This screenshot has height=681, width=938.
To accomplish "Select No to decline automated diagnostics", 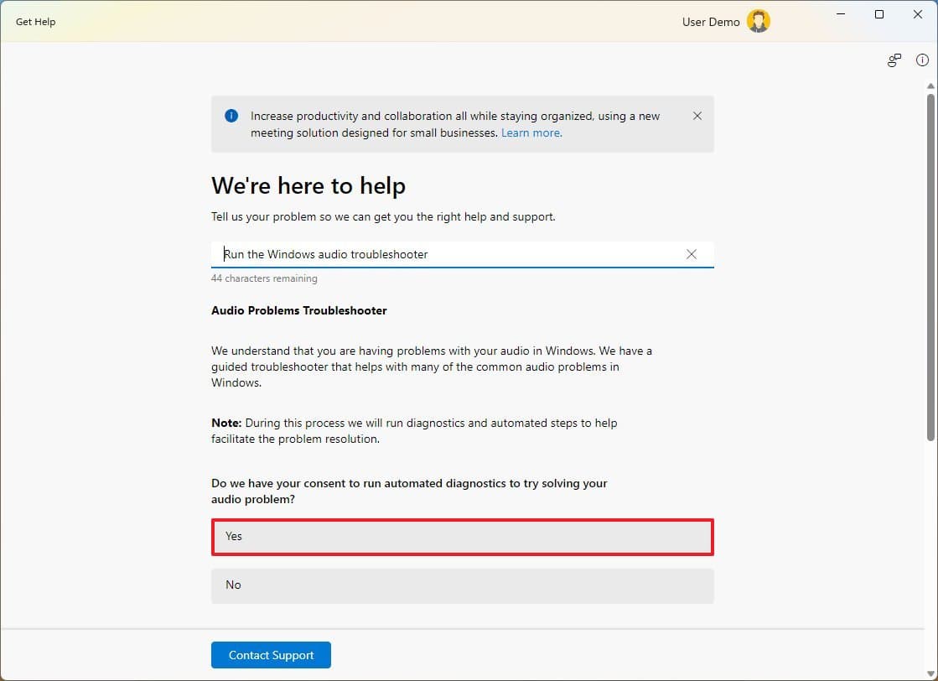I will pyautogui.click(x=462, y=585).
